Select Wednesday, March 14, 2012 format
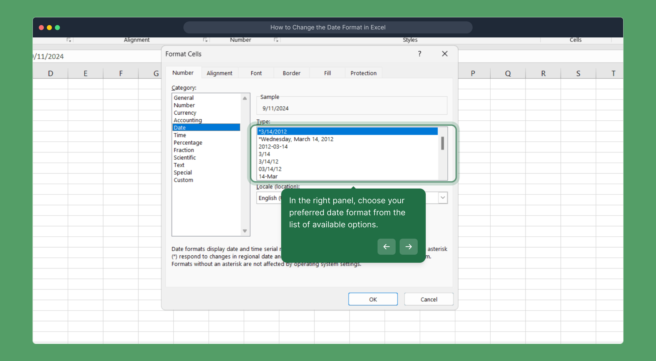This screenshot has height=361, width=656. (297, 139)
